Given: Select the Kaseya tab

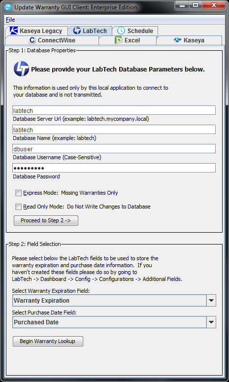Looking at the screenshot, I should [189, 40].
